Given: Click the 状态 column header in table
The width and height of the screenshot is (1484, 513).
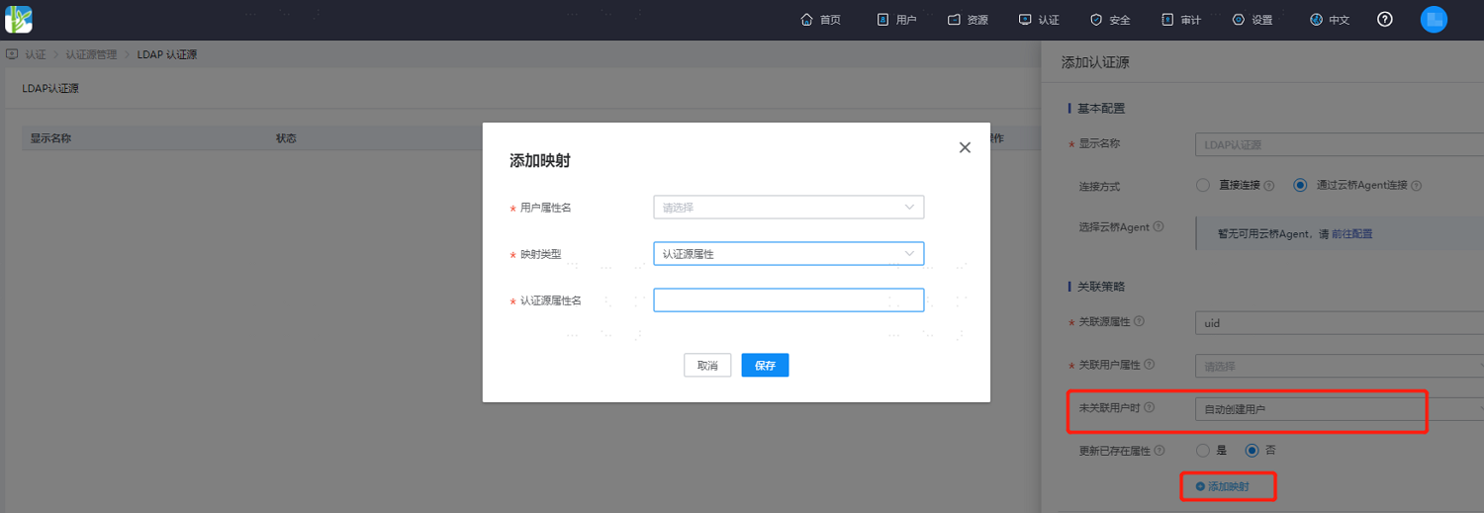Looking at the screenshot, I should point(286,138).
